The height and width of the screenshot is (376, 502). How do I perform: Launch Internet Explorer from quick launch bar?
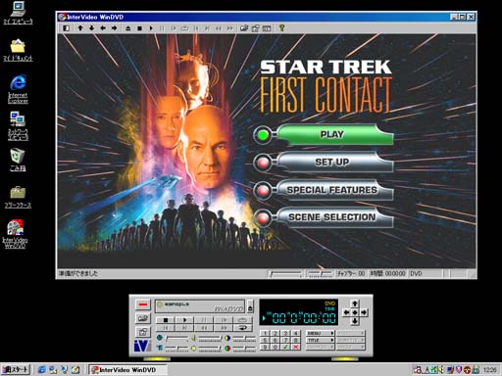(x=41, y=369)
